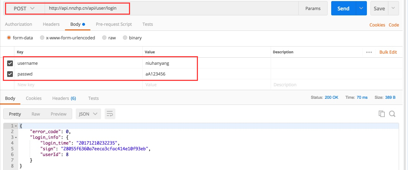The width and height of the screenshot is (408, 170).
Task: Open the request Tests tab
Action: point(148,24)
